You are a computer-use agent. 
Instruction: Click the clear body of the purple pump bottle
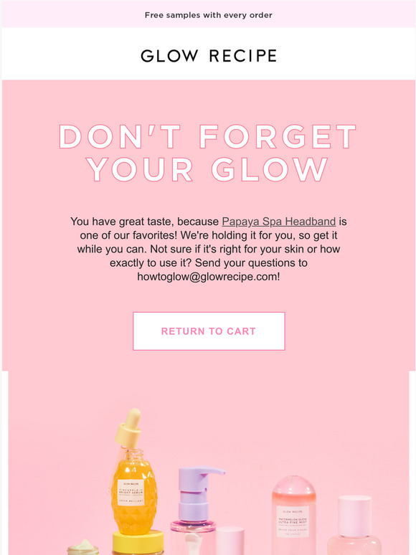pyautogui.click(x=192, y=538)
